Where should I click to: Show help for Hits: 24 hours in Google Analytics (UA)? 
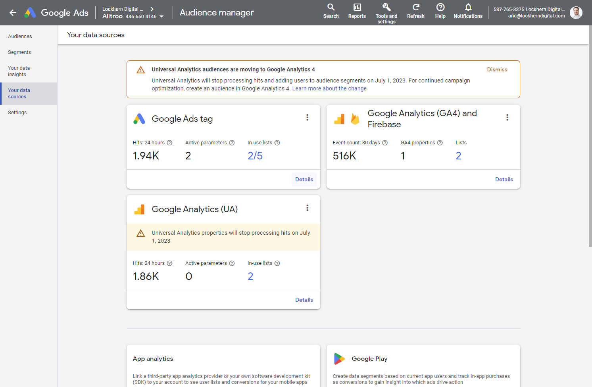[x=170, y=263]
